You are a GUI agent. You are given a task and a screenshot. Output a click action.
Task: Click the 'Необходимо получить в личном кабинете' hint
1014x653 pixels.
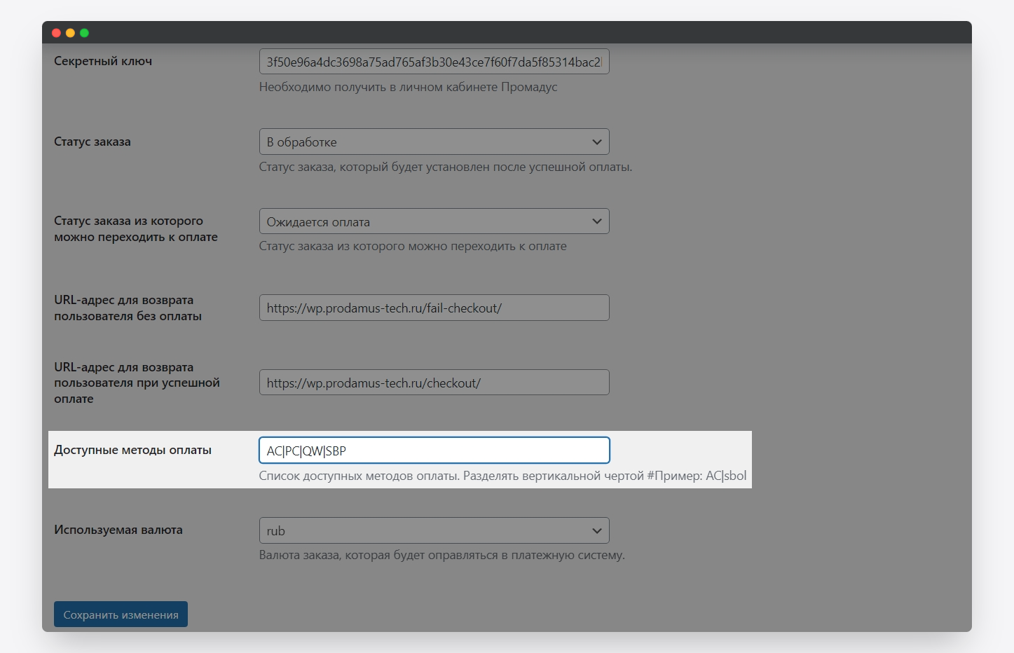tap(408, 87)
